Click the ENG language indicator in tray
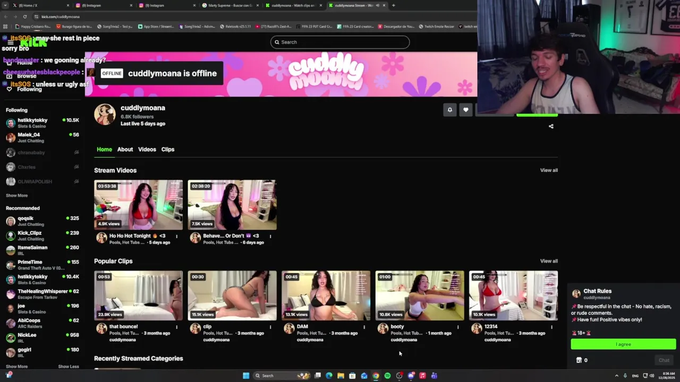680x382 pixels. [635, 376]
